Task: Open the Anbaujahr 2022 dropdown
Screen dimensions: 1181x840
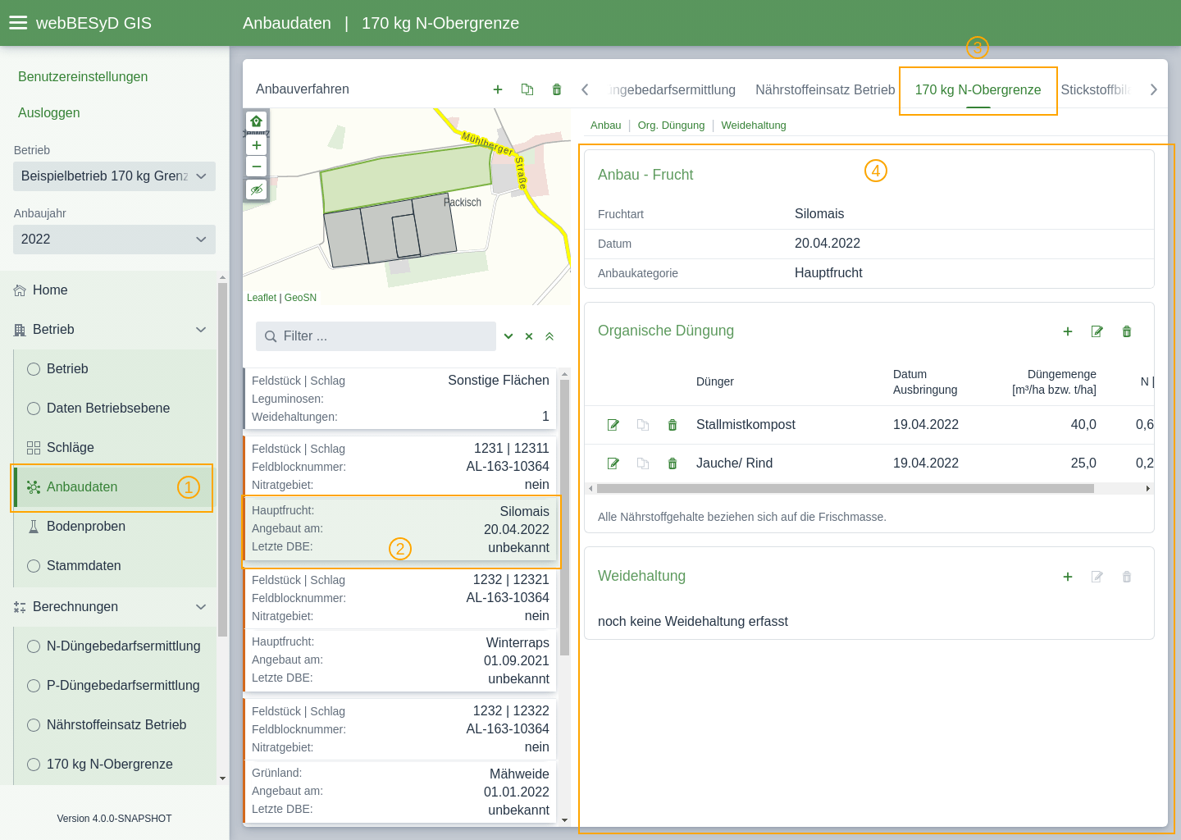Action: tap(114, 240)
